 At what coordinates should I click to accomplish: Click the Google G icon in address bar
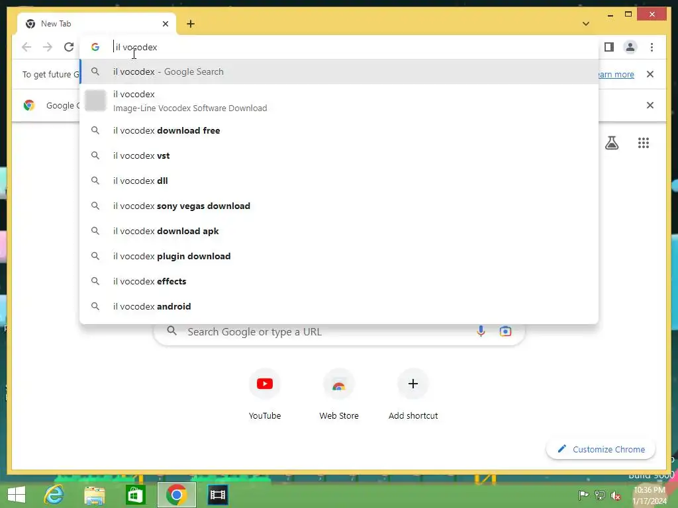click(95, 47)
